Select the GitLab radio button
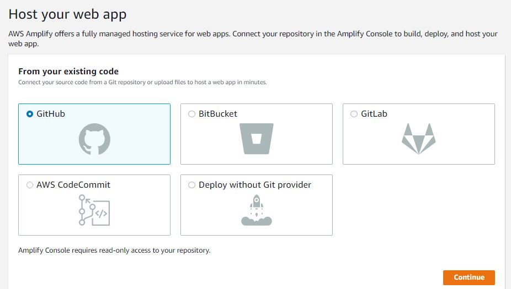This screenshot has width=511, height=289. (354, 114)
